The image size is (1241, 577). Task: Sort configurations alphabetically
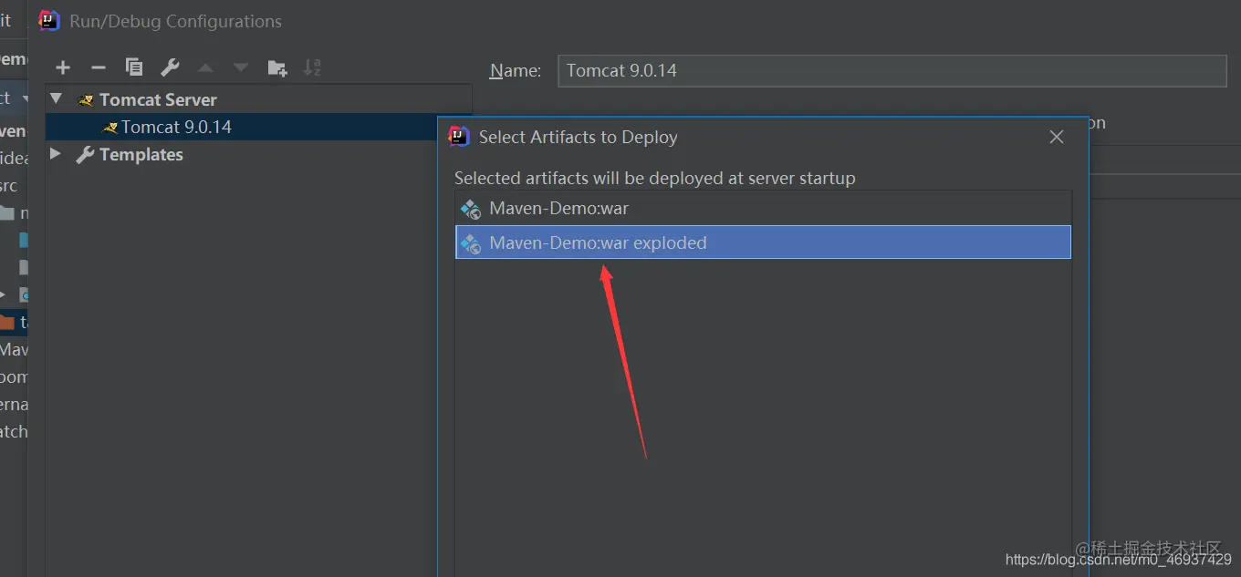click(312, 67)
